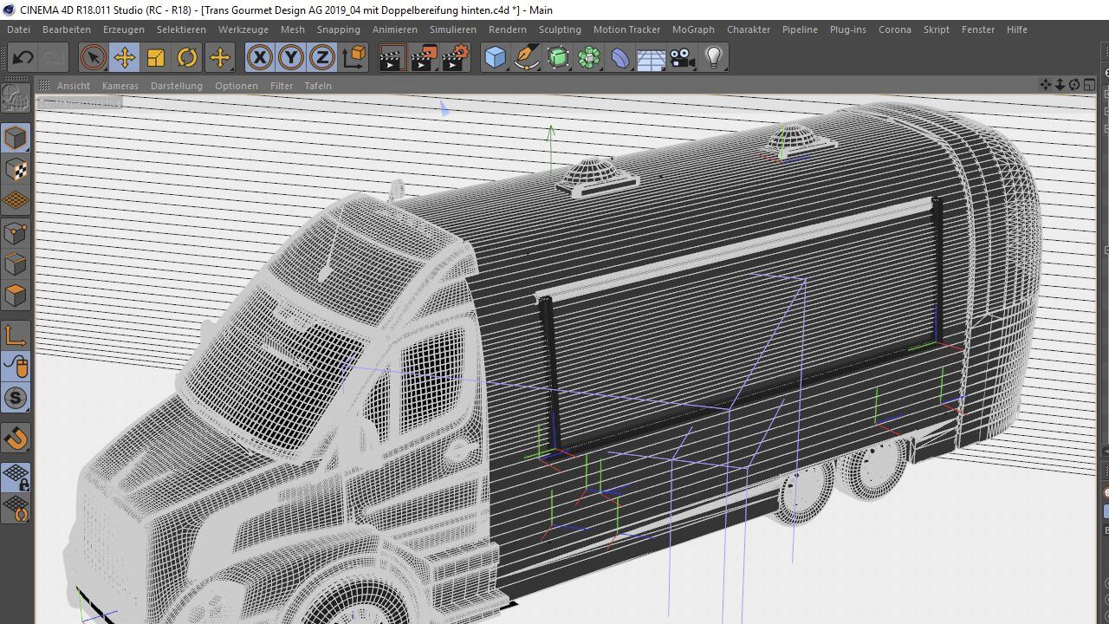Click the Planar Workplane icon

pos(16,508)
